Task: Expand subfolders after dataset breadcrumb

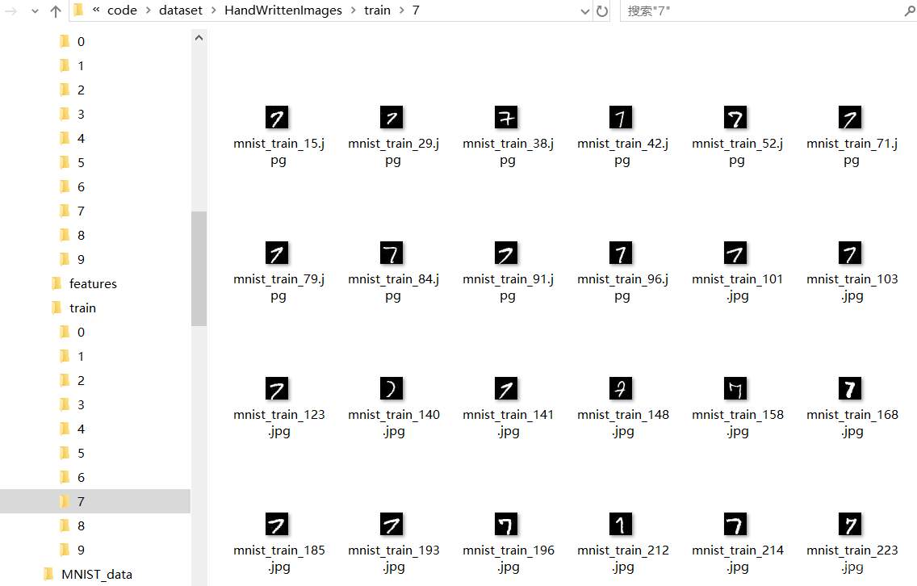Action: point(213,10)
